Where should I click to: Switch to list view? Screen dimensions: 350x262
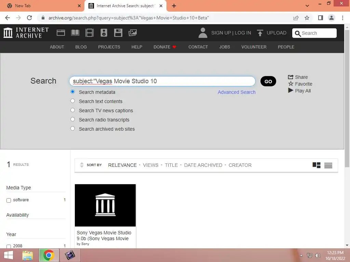click(328, 165)
